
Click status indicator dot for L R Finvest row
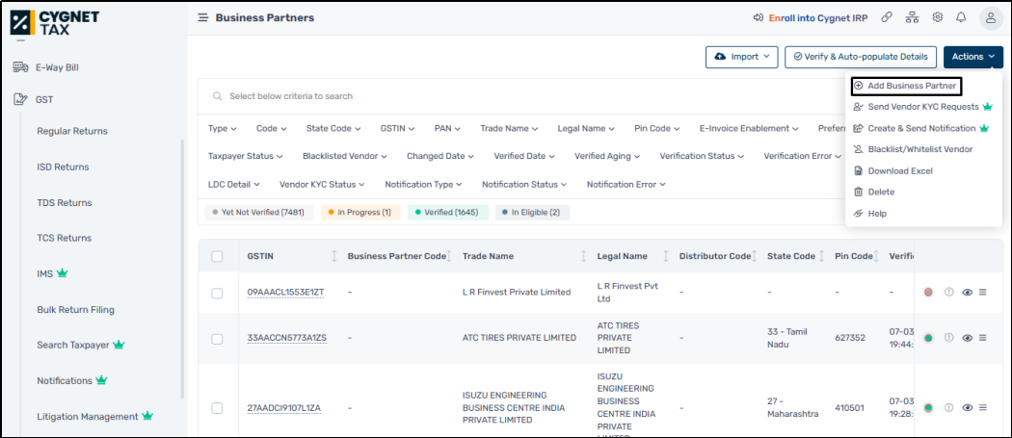(928, 293)
